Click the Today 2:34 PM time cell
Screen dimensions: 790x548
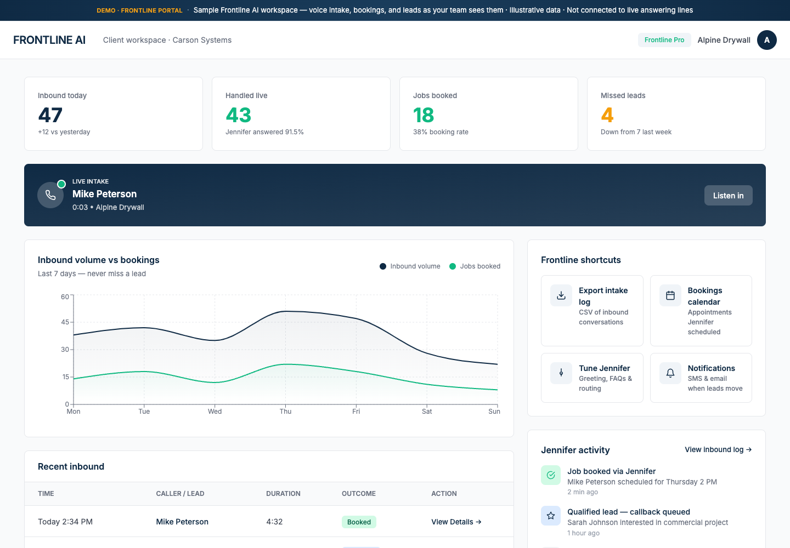[65, 522]
